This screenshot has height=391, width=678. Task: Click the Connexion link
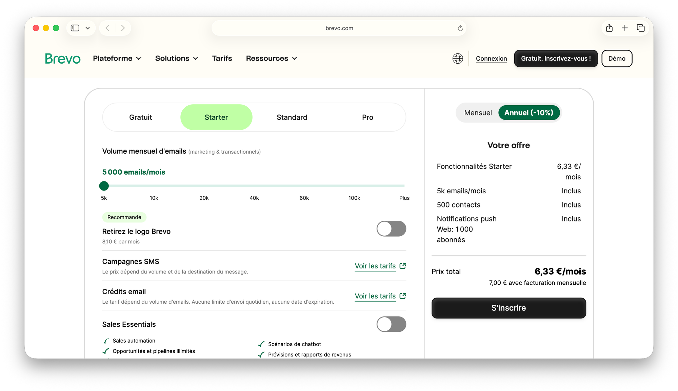tap(491, 59)
